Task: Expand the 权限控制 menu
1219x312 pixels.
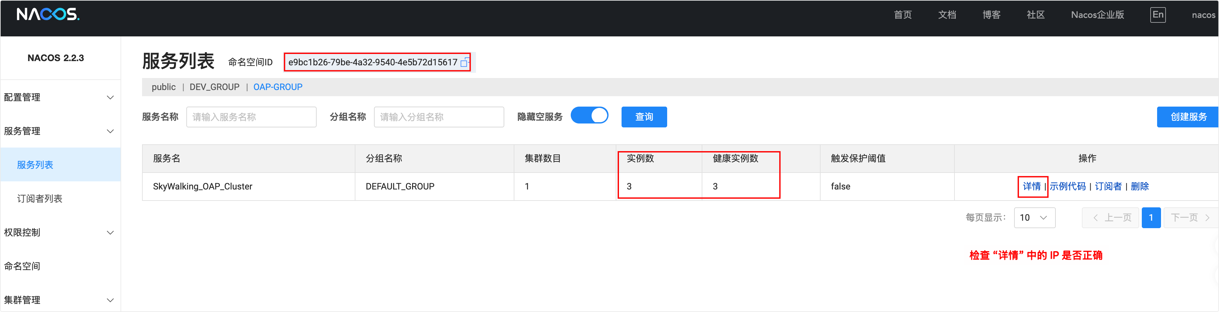Action: [x=60, y=232]
